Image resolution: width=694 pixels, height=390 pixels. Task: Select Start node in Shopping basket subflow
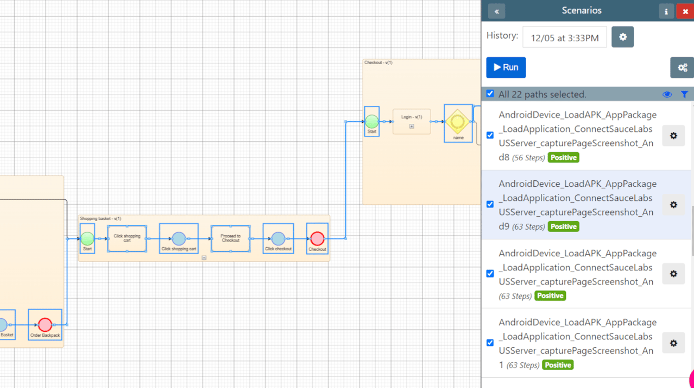pos(87,238)
